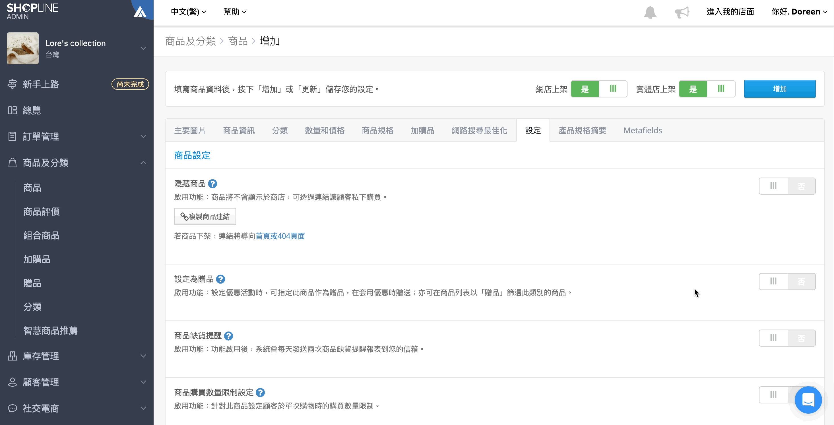Switch to the 商品規格 tab
Screen dimensions: 834x425
(x=377, y=130)
